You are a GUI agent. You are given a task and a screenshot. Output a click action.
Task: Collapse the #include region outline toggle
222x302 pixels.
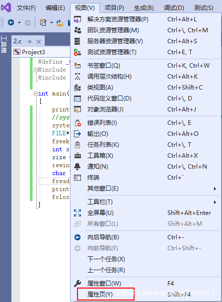[x=36, y=70]
